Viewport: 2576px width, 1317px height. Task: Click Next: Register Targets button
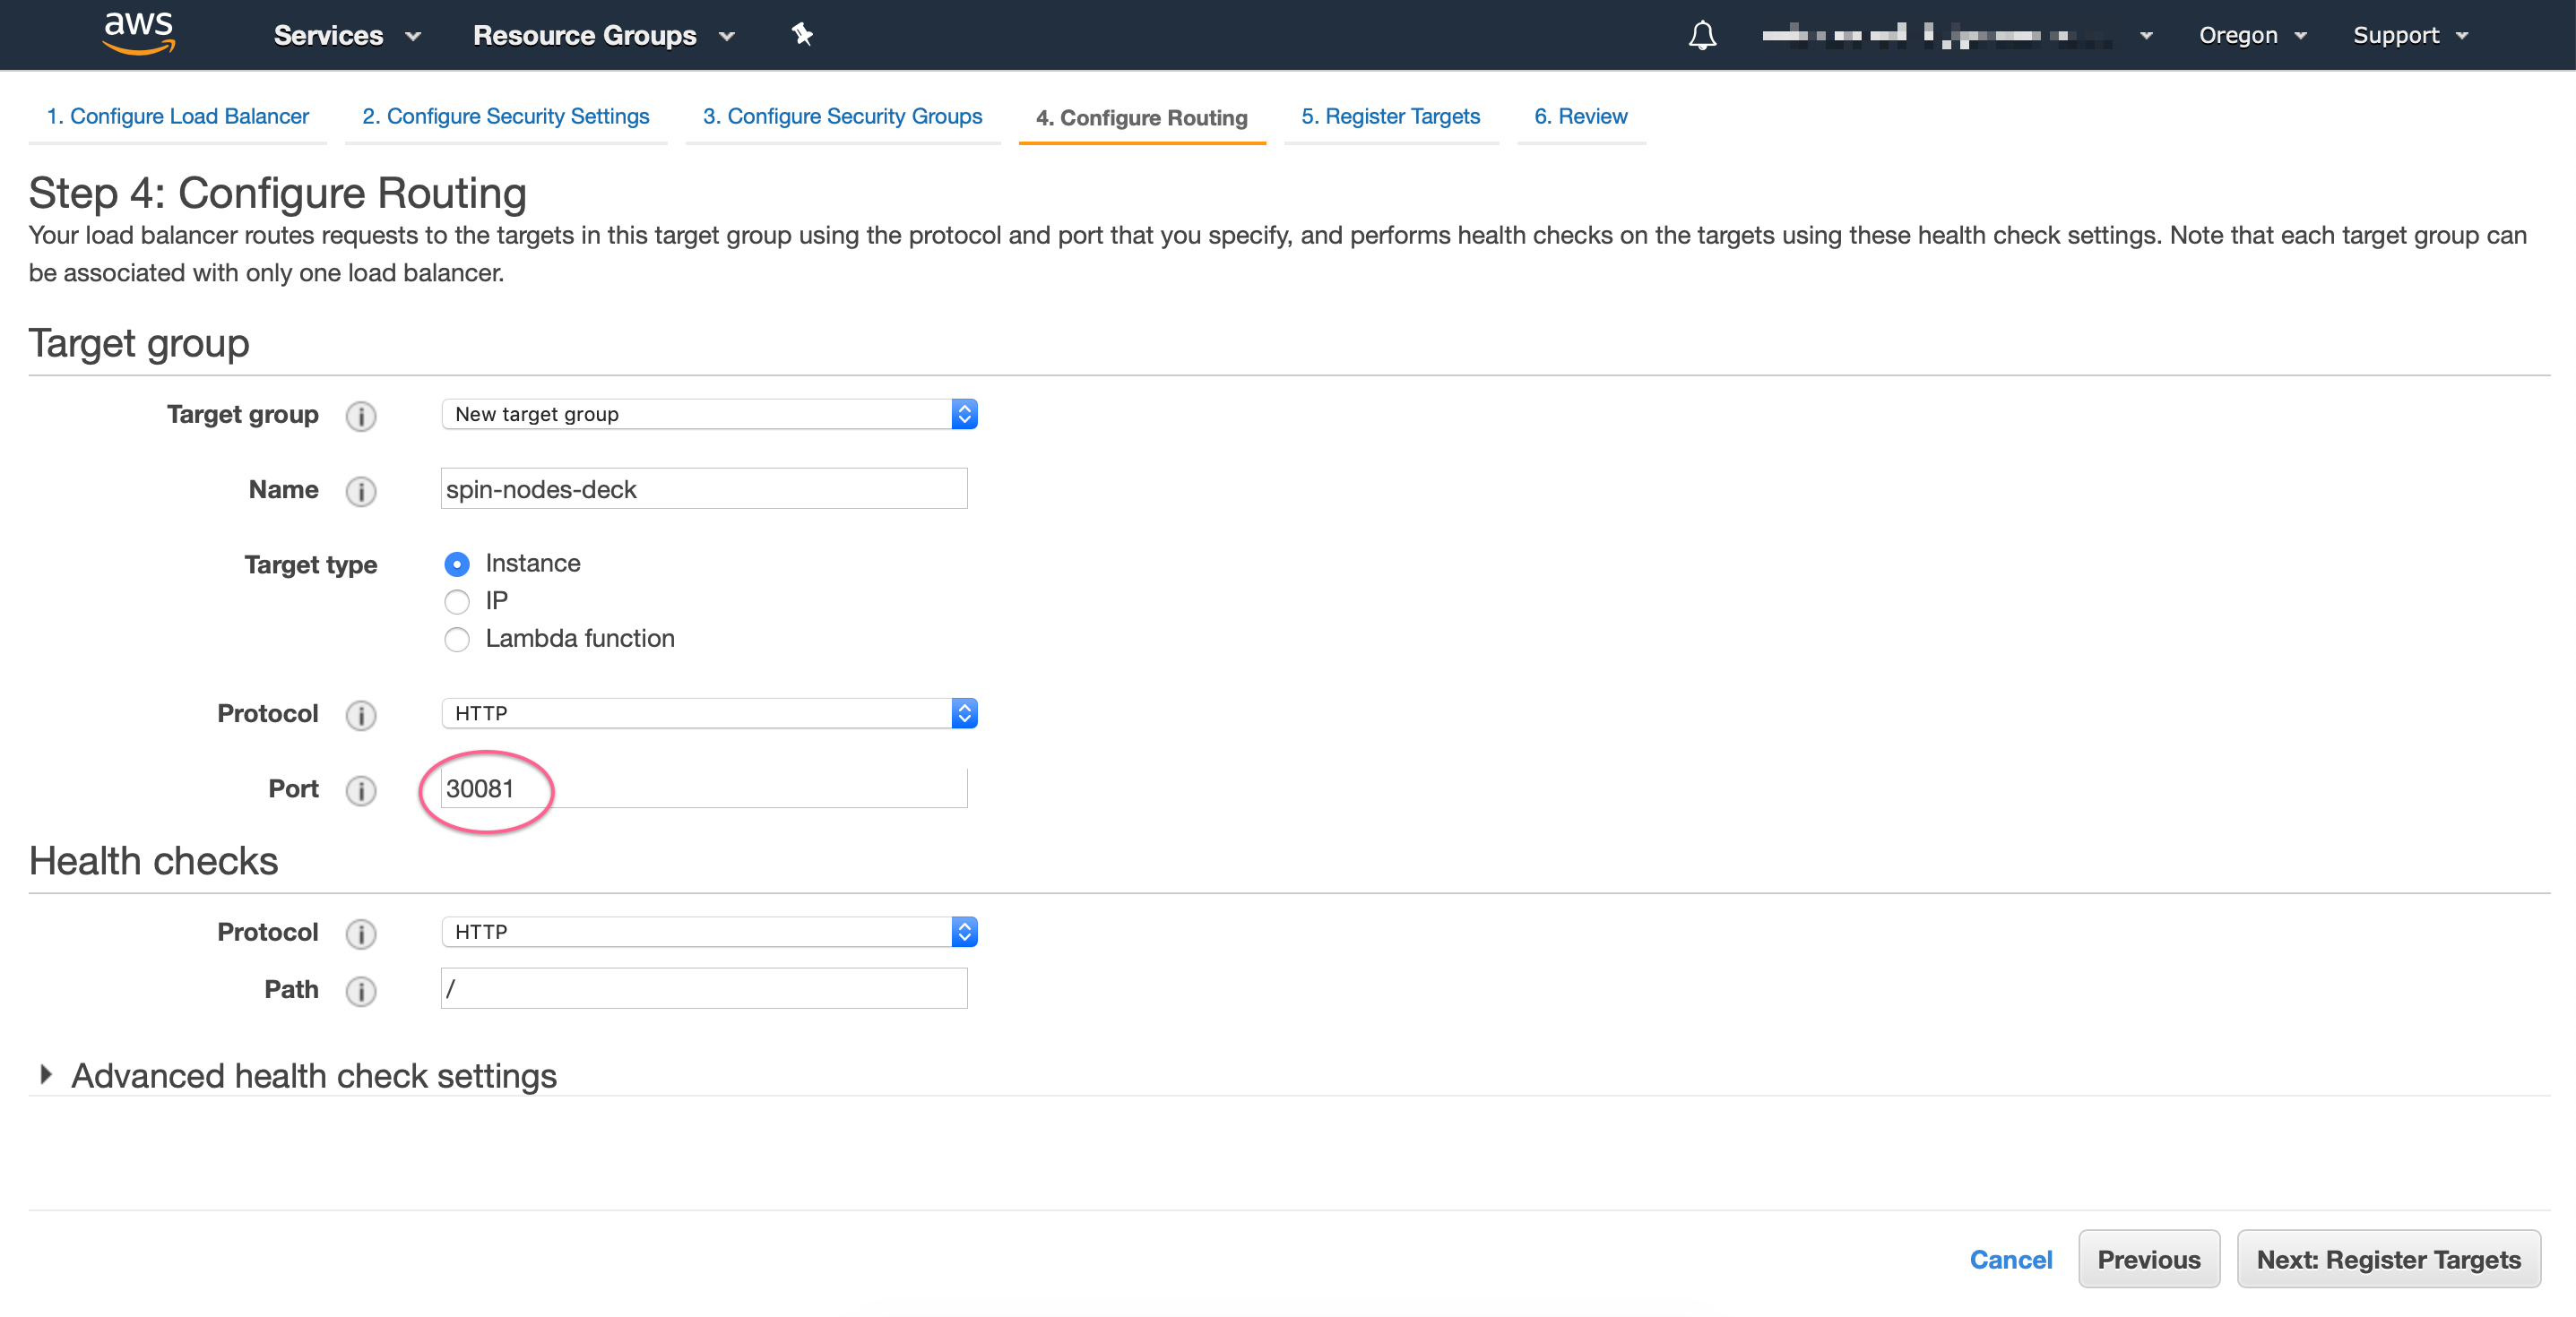point(2388,1259)
